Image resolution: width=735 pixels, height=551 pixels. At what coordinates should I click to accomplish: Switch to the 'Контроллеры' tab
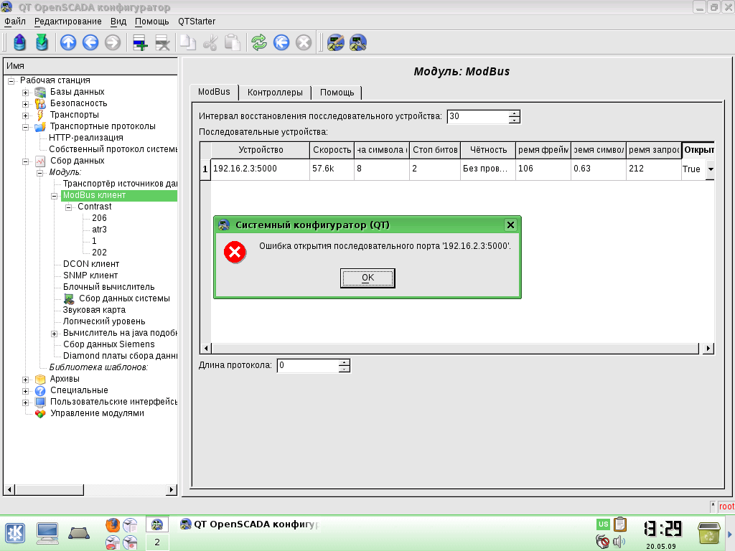(x=275, y=93)
